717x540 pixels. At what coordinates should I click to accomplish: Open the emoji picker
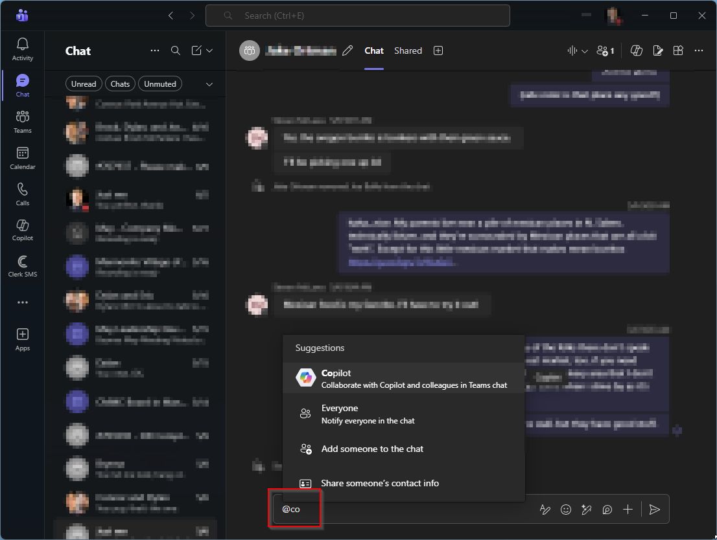pyautogui.click(x=566, y=510)
